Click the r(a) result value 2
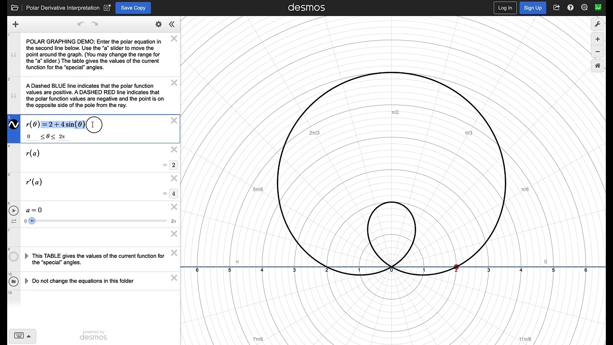Screen dimensions: 613x345 coord(173,165)
